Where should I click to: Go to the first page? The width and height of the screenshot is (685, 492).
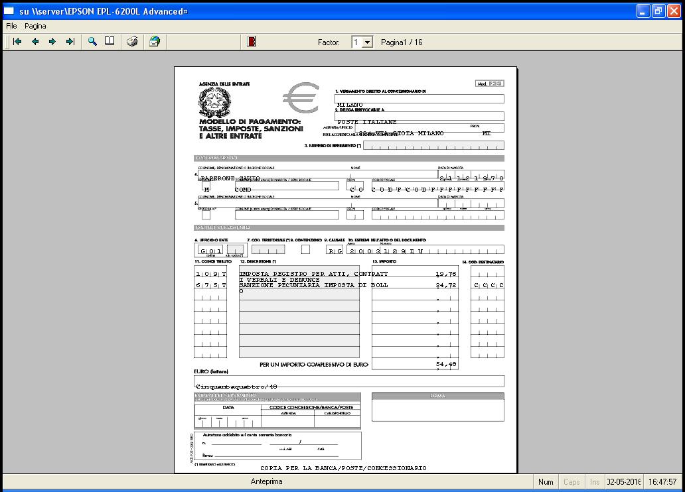pos(17,42)
